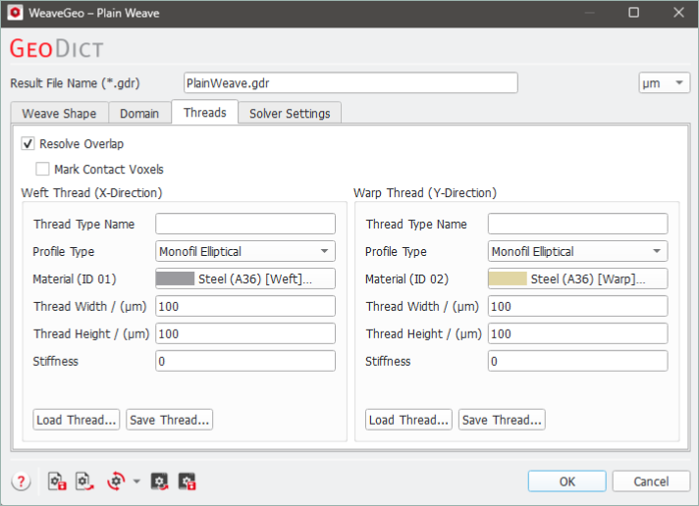This screenshot has width=699, height=506.
Task: Click the "Result File Name (*.gdr)" label
Action: point(75,83)
